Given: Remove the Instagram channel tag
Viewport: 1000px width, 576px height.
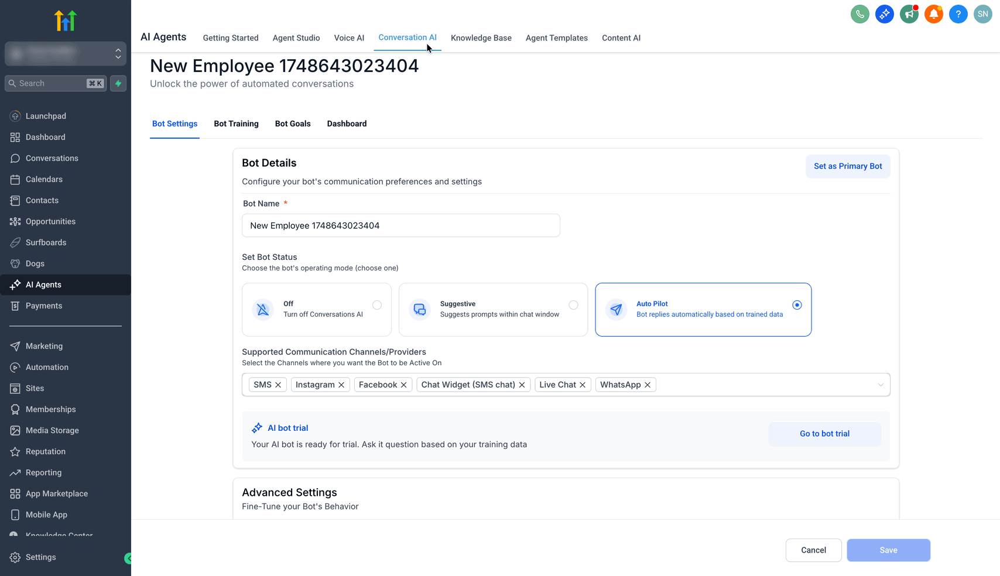Looking at the screenshot, I should (341, 385).
